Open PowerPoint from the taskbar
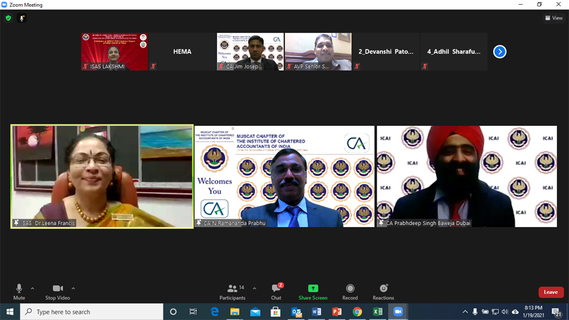 (337, 312)
